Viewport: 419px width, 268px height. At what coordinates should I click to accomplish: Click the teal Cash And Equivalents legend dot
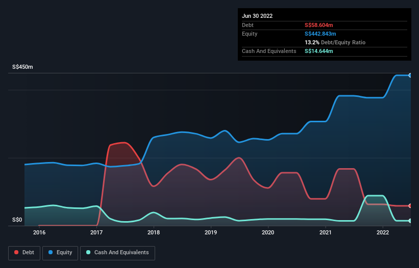pos(88,252)
